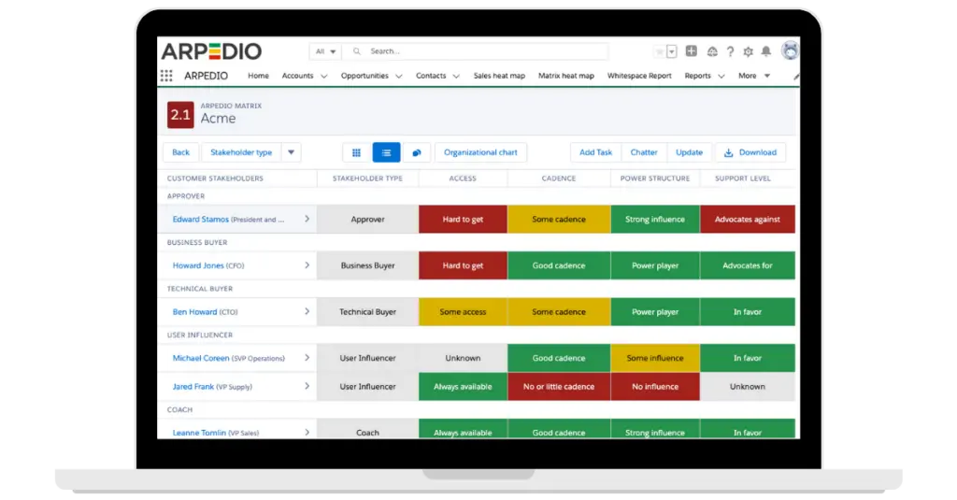The image size is (957, 500).
Task: Expand the Contacts nav dropdown
Action: [x=456, y=77]
